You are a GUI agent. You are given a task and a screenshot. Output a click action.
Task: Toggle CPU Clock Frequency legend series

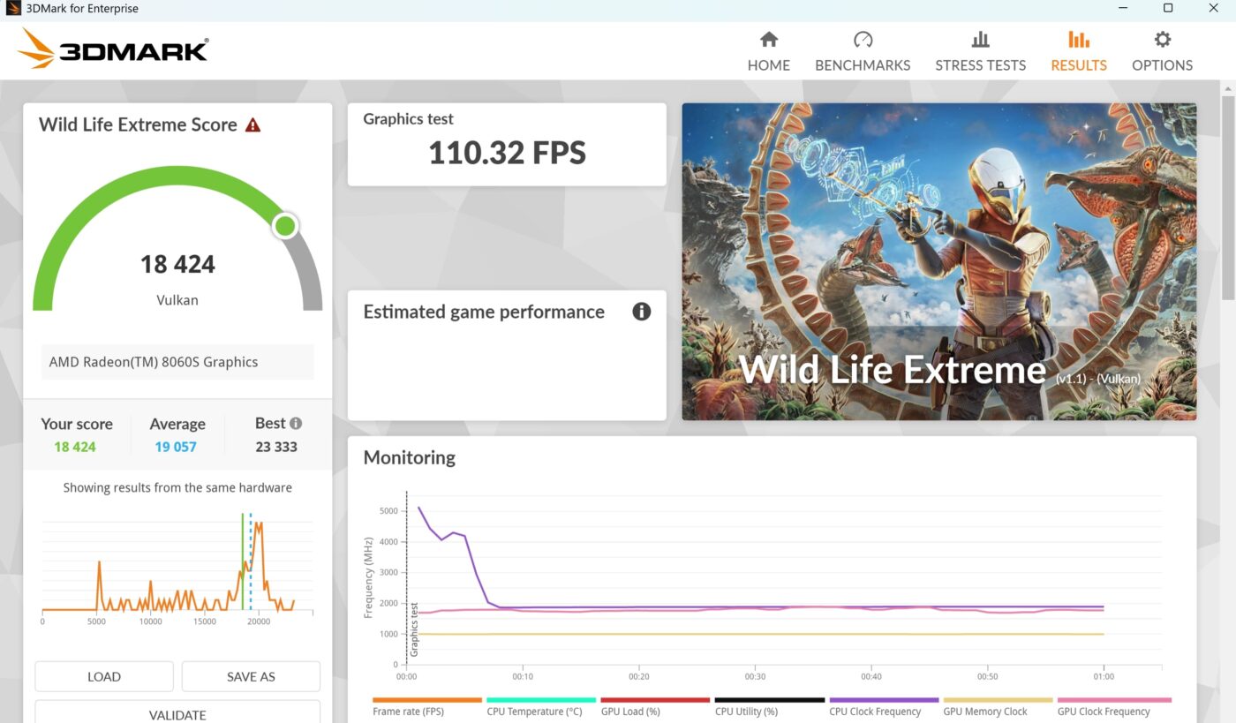[875, 712]
